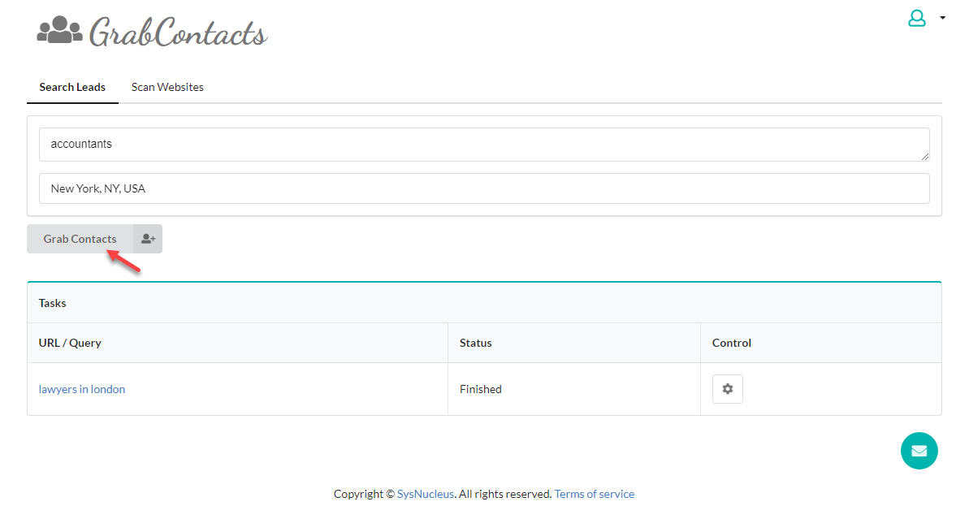Visit the SysNucleus footer link
Image resolution: width=969 pixels, height=532 pixels.
[426, 494]
